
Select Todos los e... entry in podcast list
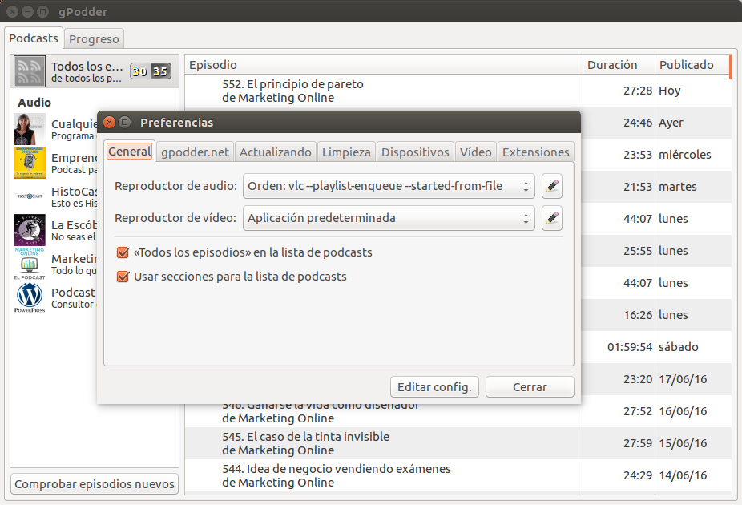(95, 71)
